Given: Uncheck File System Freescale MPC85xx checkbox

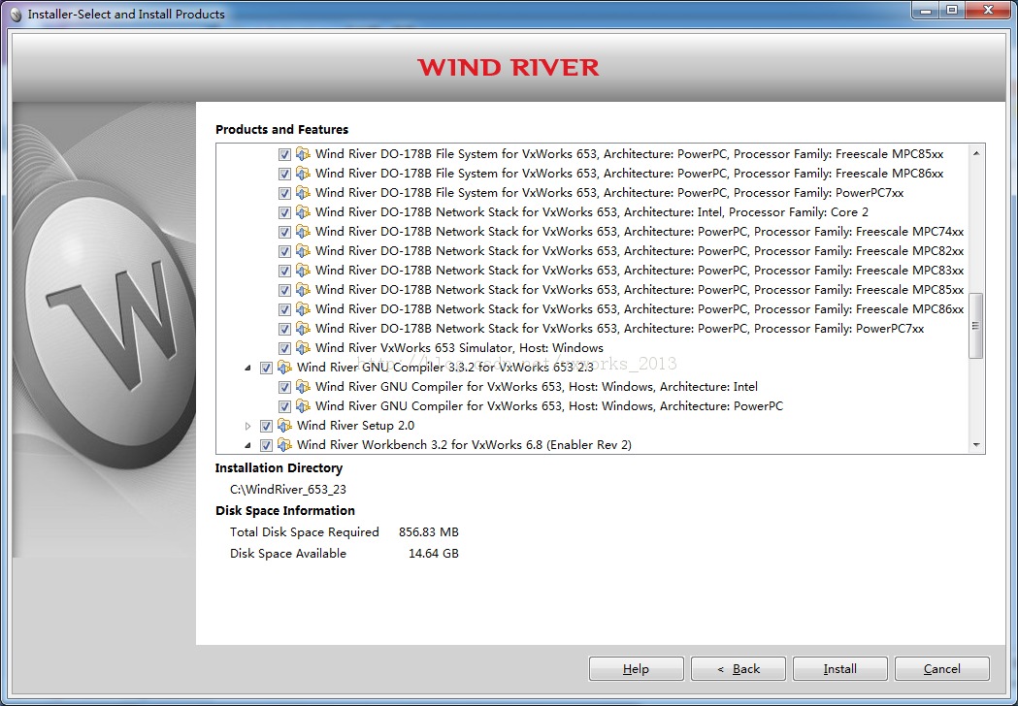Looking at the screenshot, I should pyautogui.click(x=284, y=154).
